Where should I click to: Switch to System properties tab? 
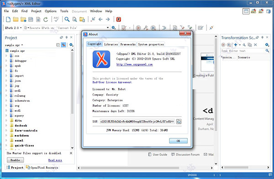[151, 45]
